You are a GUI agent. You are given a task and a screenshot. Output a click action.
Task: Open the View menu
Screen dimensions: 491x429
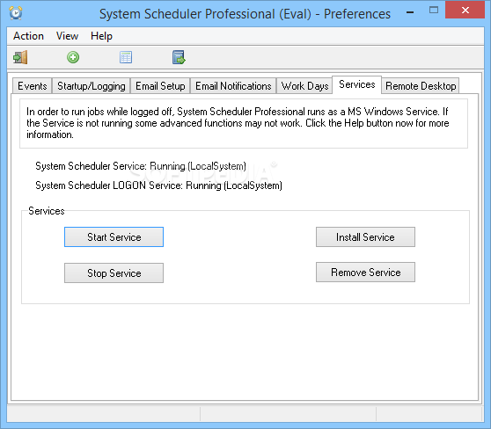point(67,36)
